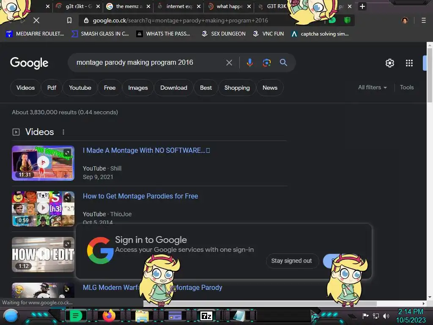Filter results by Pdf chip

[52, 88]
